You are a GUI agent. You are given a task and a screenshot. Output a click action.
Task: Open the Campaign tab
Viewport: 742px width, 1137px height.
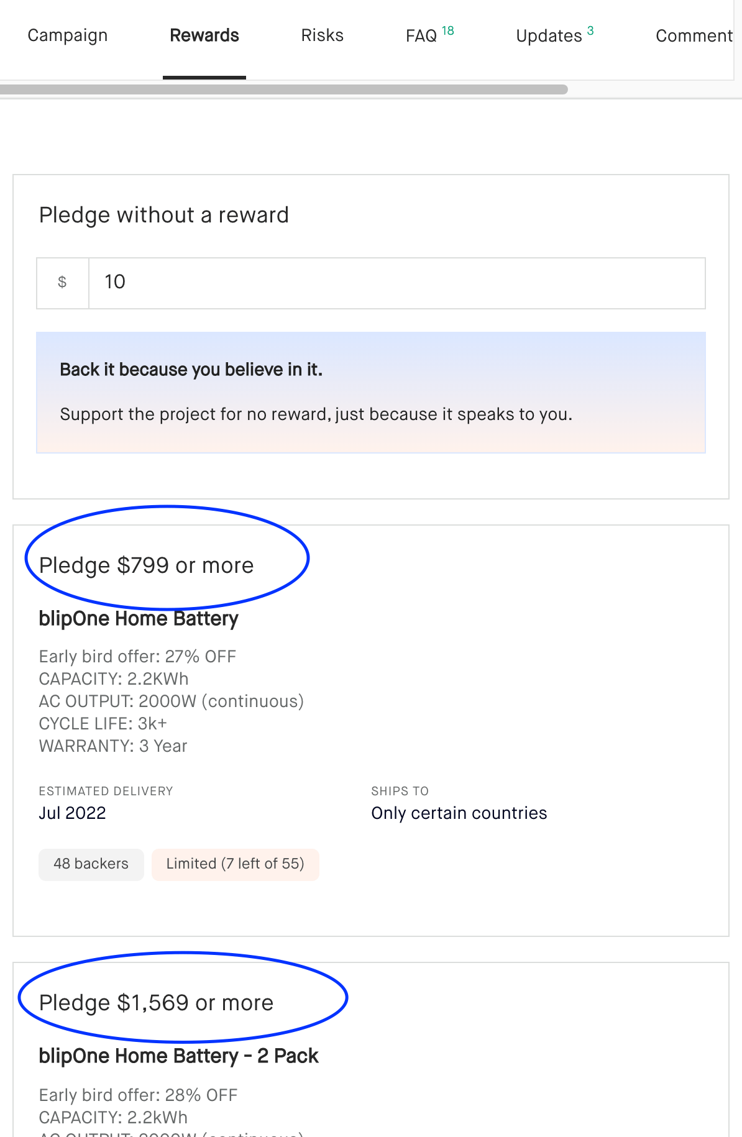tap(67, 35)
